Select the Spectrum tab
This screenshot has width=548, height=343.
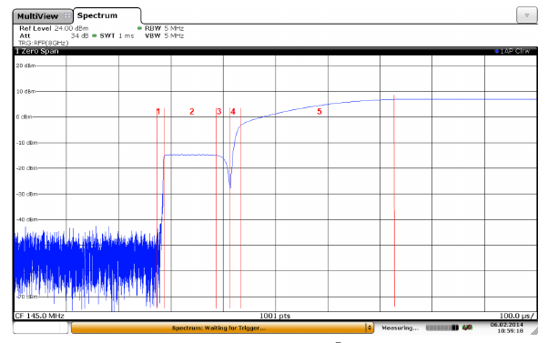pyautogui.click(x=107, y=15)
